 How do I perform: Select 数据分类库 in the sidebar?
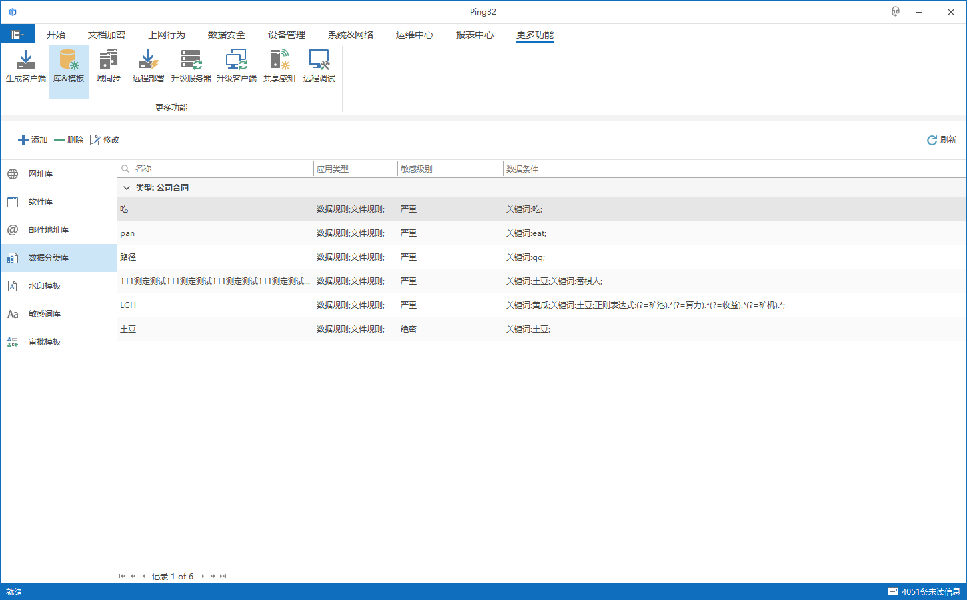point(59,258)
